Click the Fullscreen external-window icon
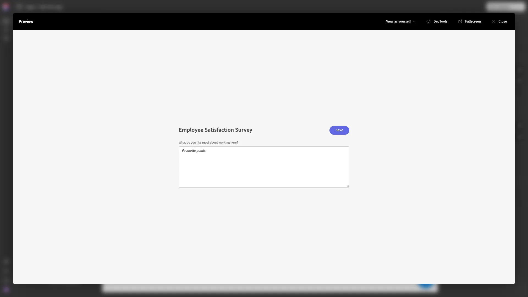 click(460, 21)
